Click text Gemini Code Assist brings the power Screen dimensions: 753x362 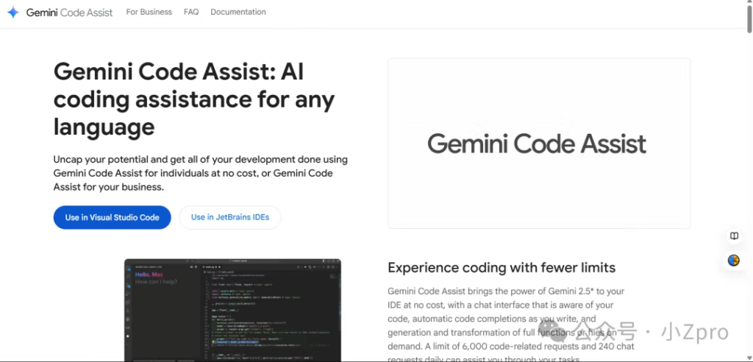click(511, 325)
